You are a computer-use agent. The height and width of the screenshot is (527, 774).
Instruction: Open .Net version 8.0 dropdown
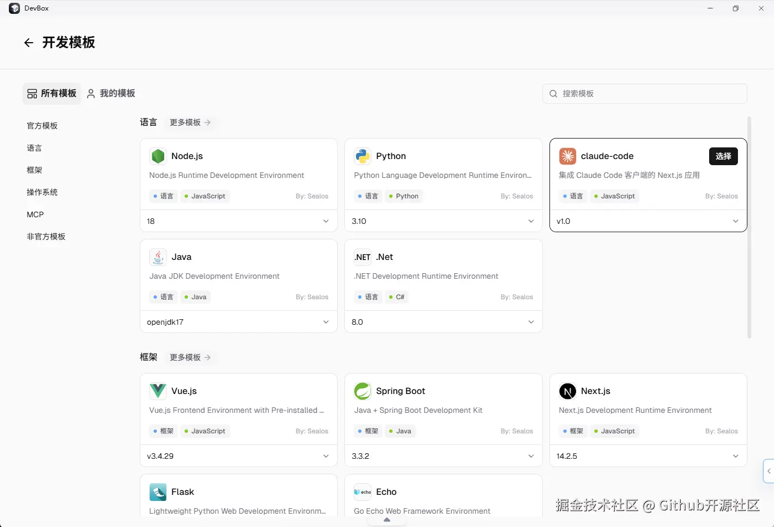pyautogui.click(x=444, y=322)
